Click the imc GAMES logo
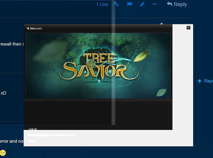Image resolution: width=213 pixels, height=158 pixels. click(x=34, y=28)
